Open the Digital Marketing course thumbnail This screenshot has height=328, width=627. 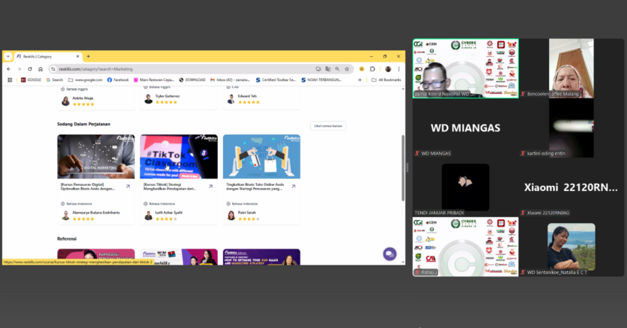[x=96, y=157]
